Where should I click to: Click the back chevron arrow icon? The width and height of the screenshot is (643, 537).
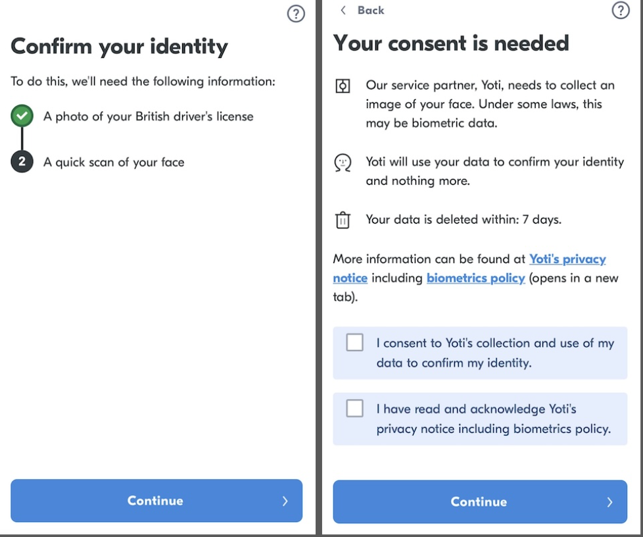[x=343, y=11]
